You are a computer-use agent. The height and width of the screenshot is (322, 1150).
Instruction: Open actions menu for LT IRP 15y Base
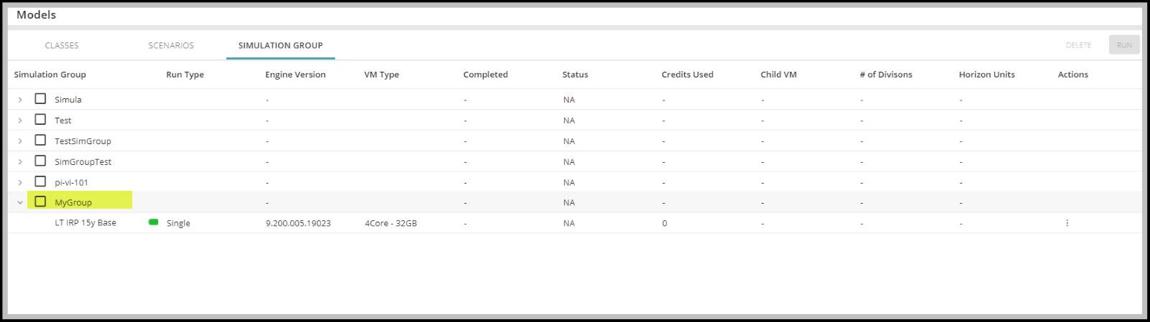pos(1067,223)
